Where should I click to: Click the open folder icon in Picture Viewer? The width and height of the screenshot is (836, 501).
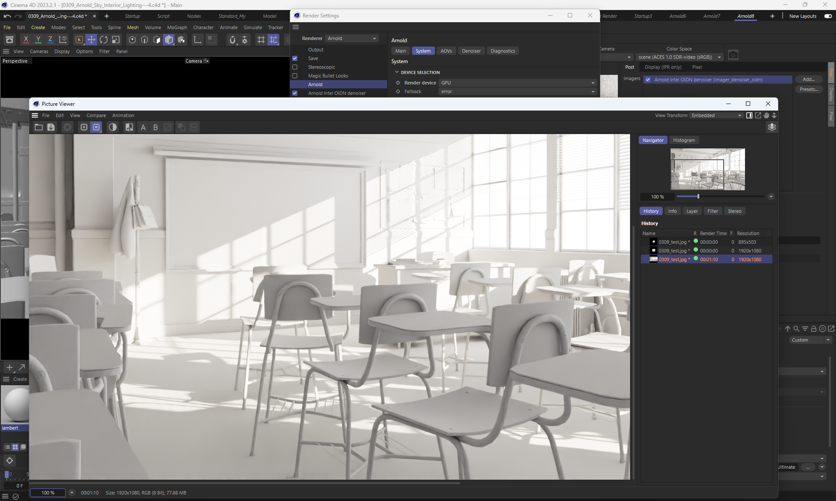tap(39, 127)
